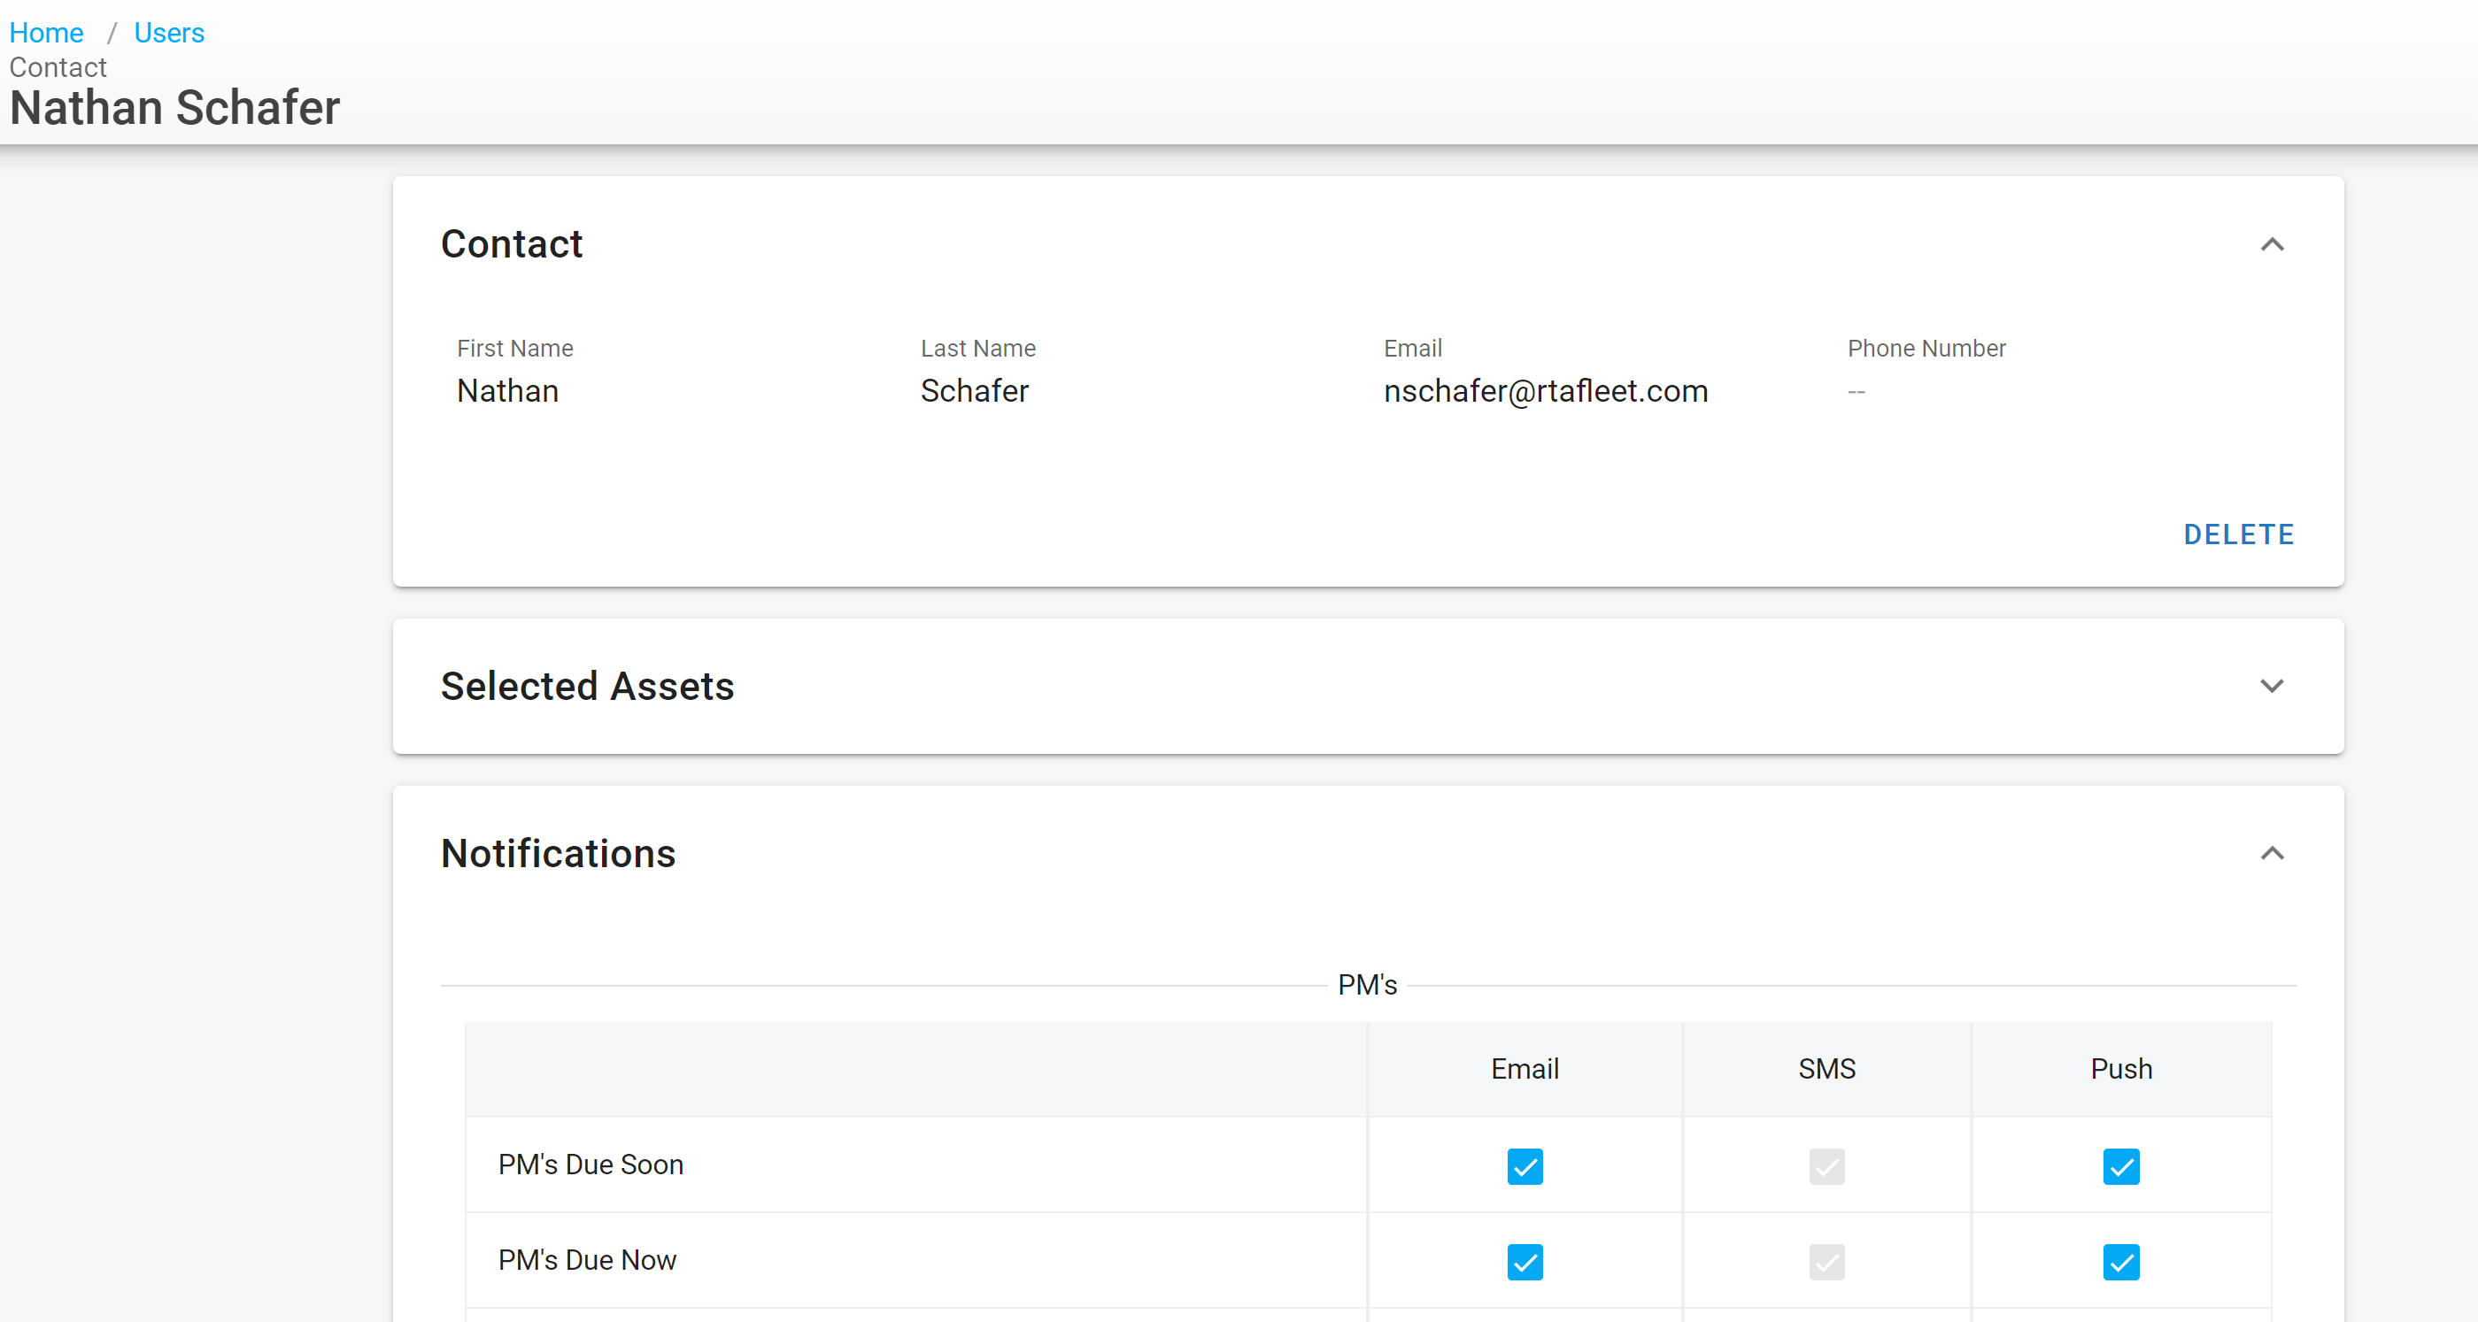The height and width of the screenshot is (1322, 2478).
Task: Edit the Email field nschafer@rtafleet.com
Action: click(x=1545, y=391)
